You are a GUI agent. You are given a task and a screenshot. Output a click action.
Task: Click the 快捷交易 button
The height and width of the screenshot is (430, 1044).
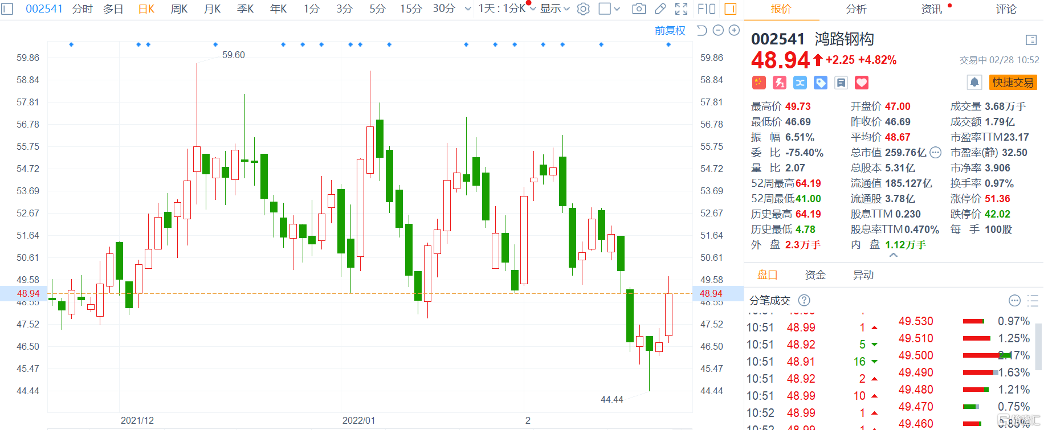1013,83
